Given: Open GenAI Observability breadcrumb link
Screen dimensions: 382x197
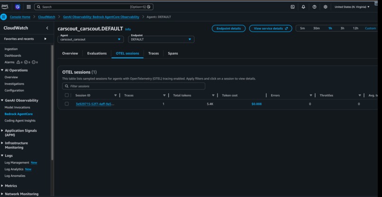Looking at the screenshot, I should [x=101, y=17].
